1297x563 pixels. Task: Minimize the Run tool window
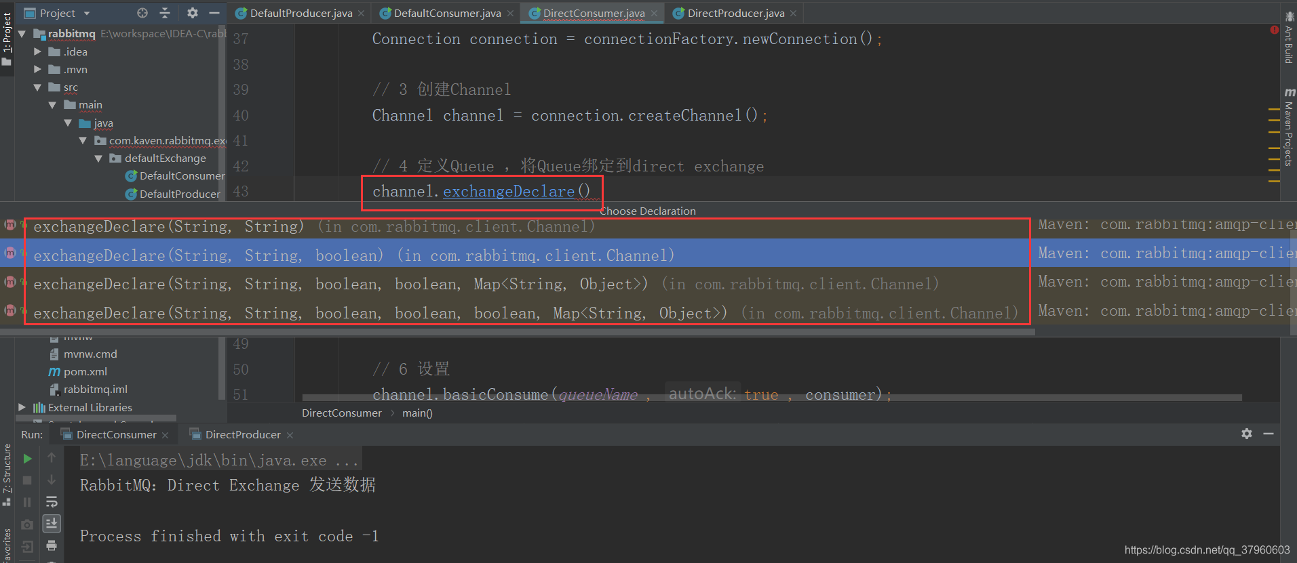click(x=1269, y=434)
